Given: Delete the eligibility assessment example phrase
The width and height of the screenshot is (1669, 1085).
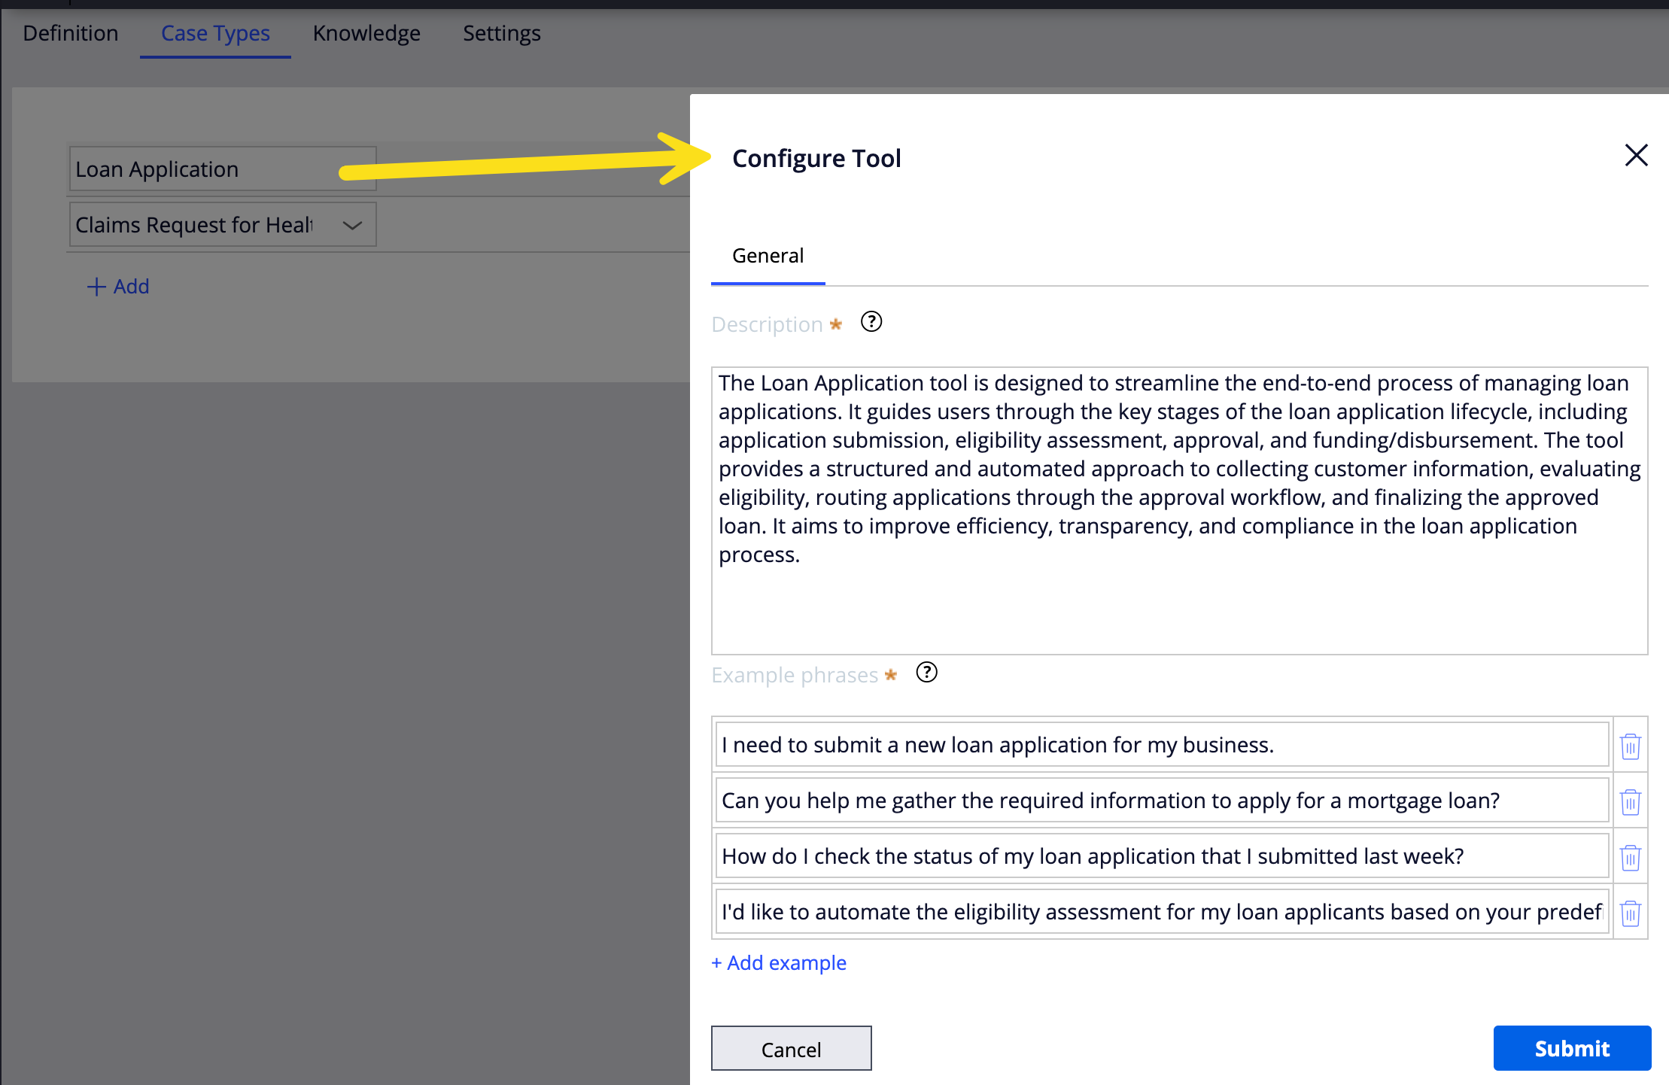Looking at the screenshot, I should (1630, 913).
